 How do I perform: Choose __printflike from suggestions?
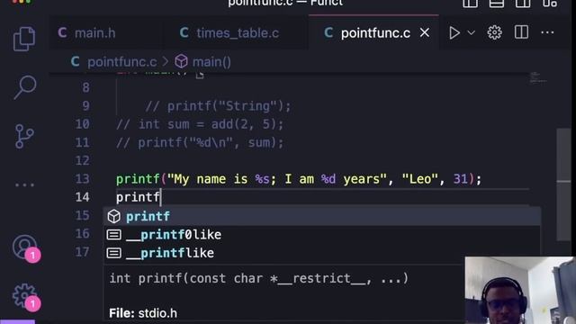tap(322, 253)
